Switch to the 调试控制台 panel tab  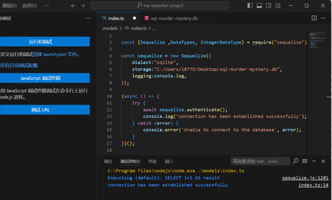pos(130,161)
